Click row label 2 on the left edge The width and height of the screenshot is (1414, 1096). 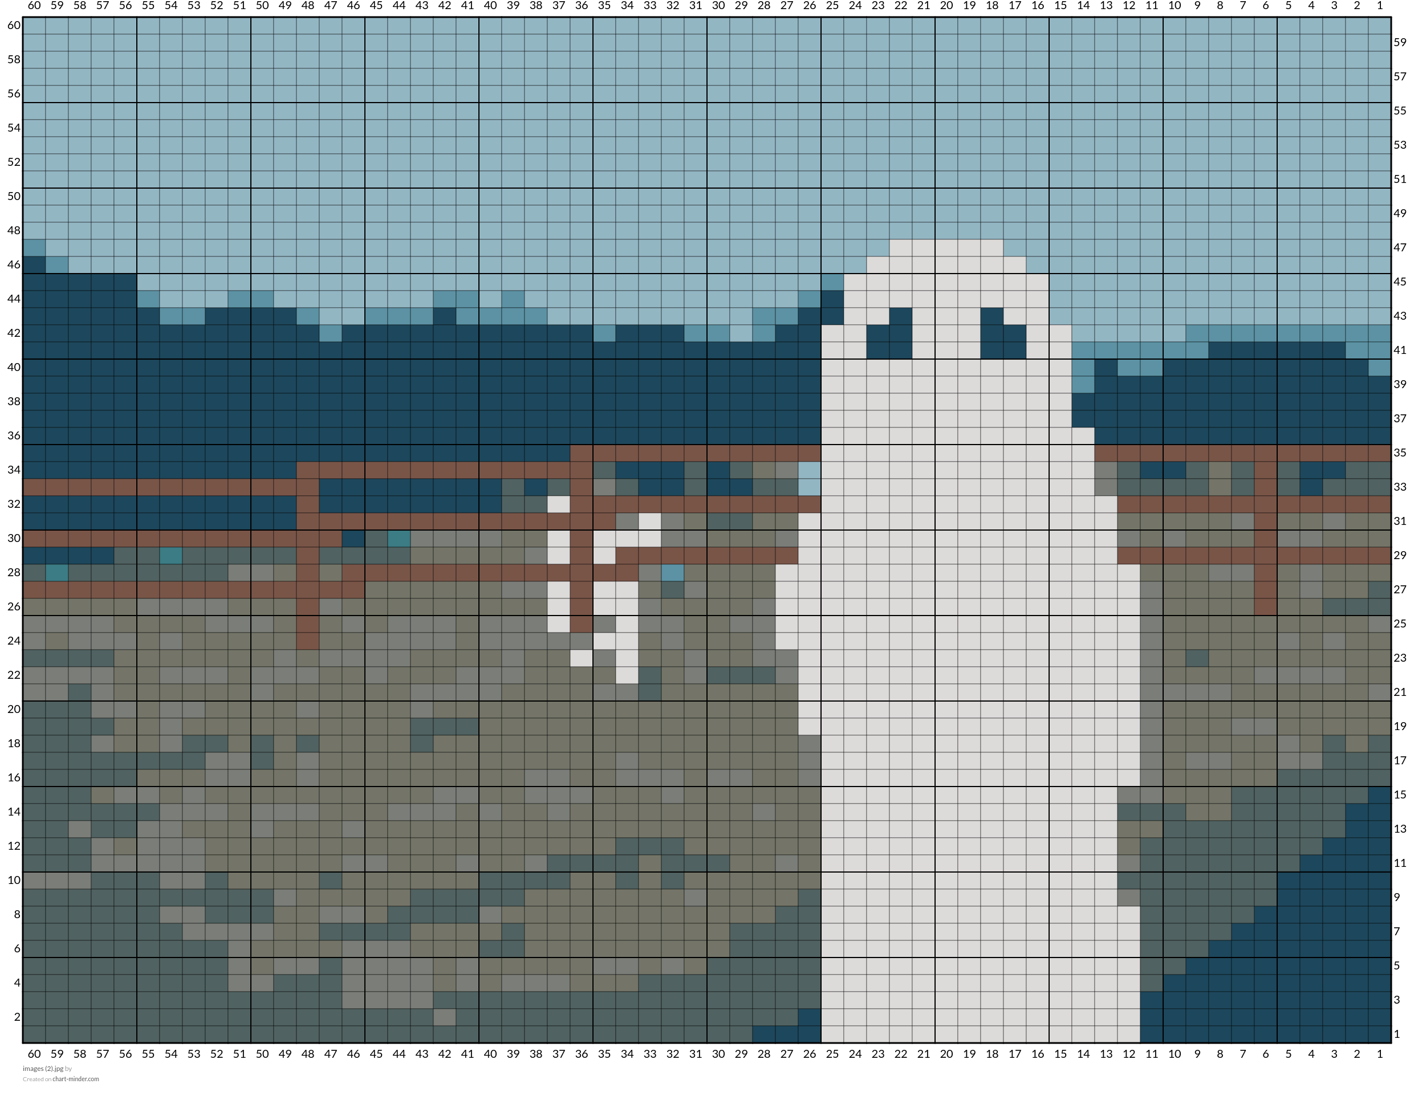tap(18, 1016)
